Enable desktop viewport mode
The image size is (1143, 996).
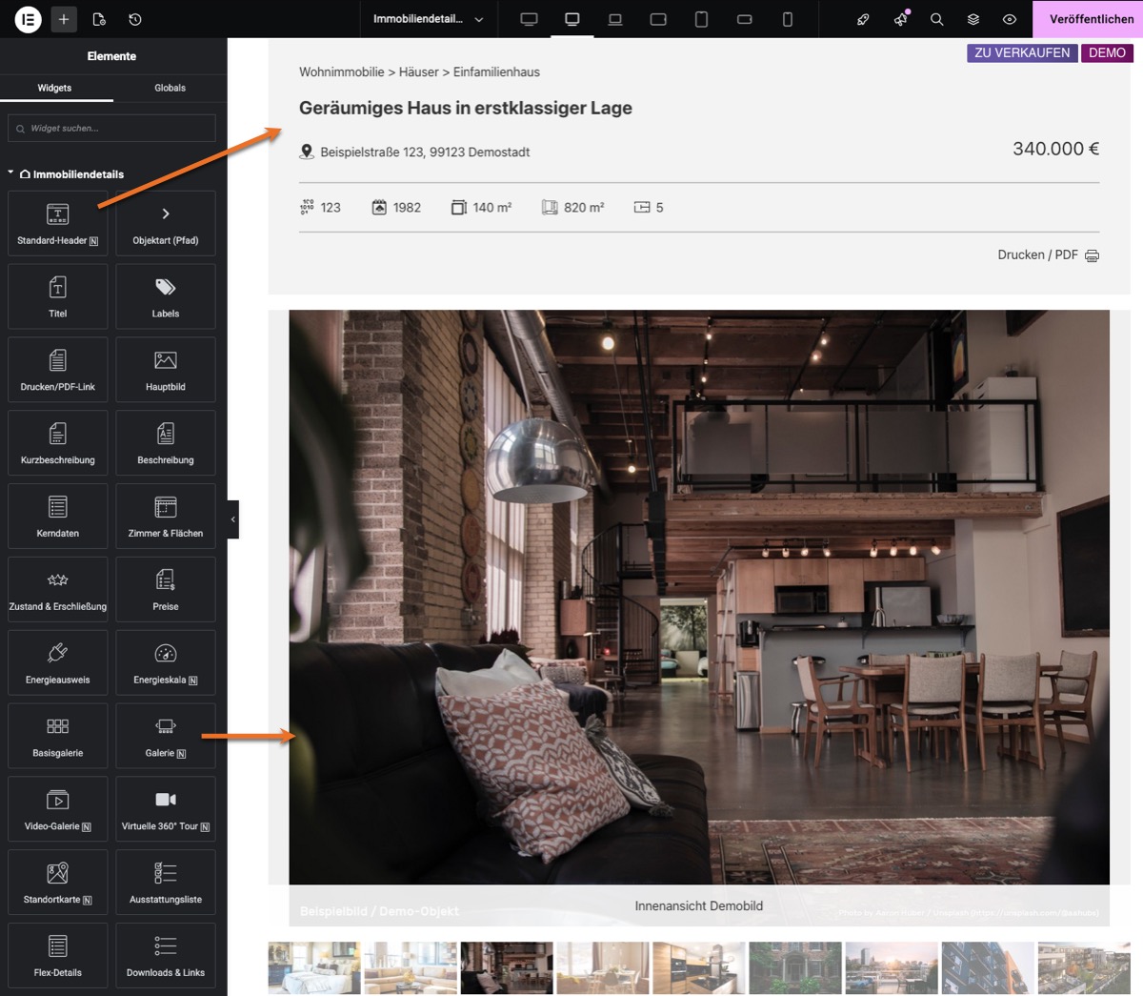pyautogui.click(x=572, y=19)
